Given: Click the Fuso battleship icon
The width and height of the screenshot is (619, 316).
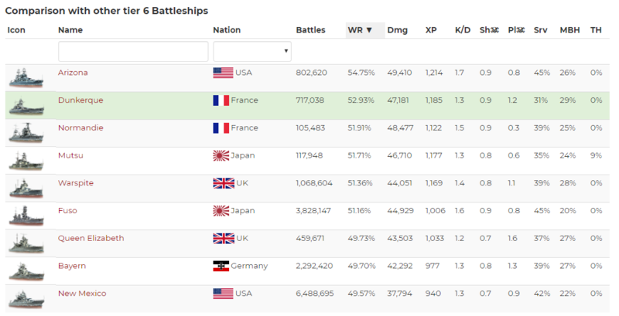Looking at the screenshot, I should pos(24,216).
